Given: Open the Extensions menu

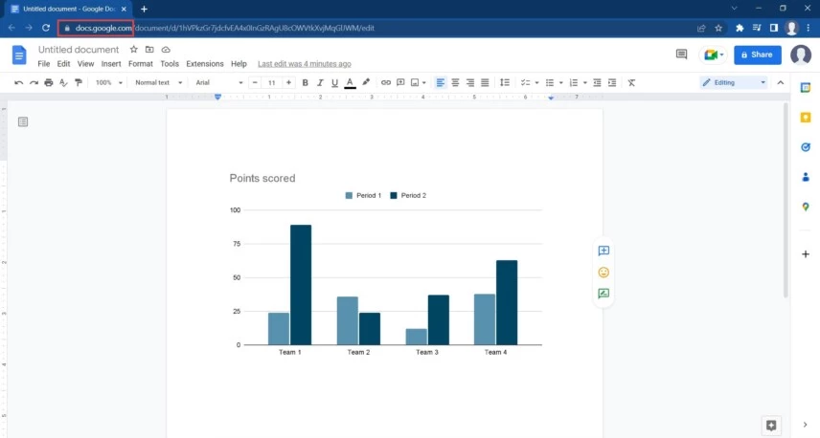Looking at the screenshot, I should click(x=204, y=64).
